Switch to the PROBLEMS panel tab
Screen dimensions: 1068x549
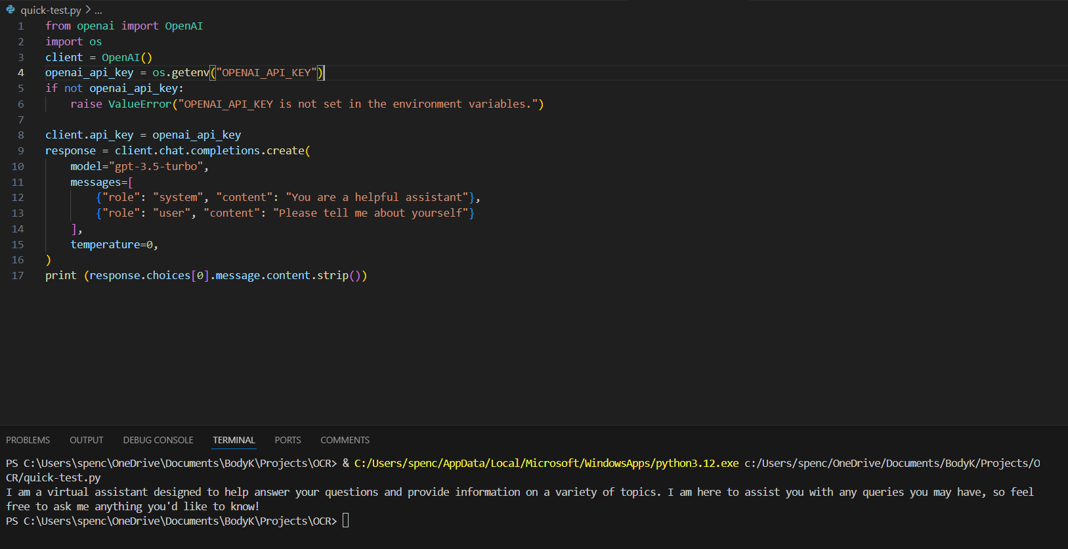(x=28, y=440)
